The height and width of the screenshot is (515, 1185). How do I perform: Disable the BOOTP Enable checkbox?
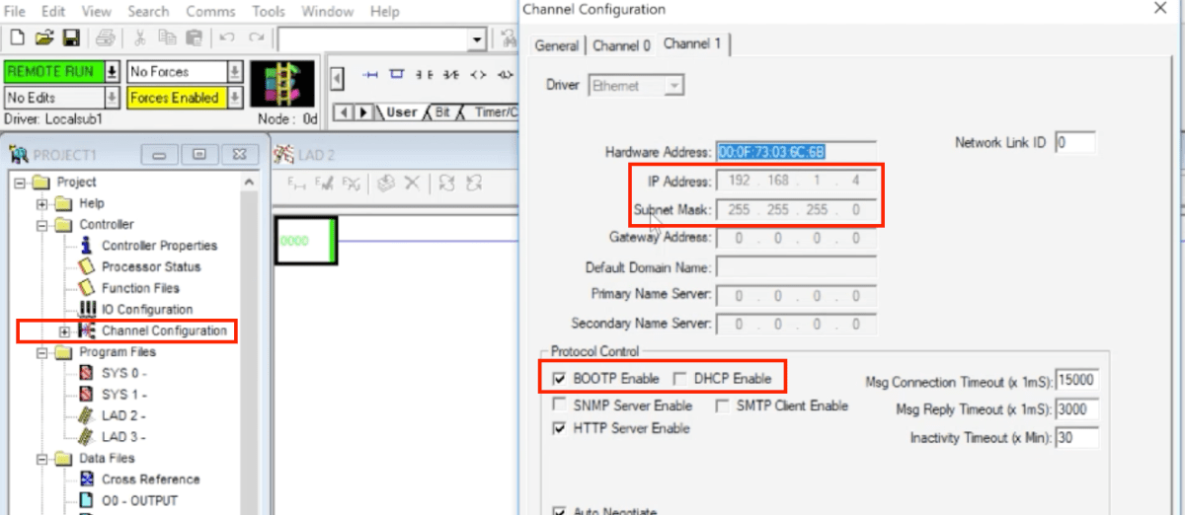pyautogui.click(x=560, y=379)
